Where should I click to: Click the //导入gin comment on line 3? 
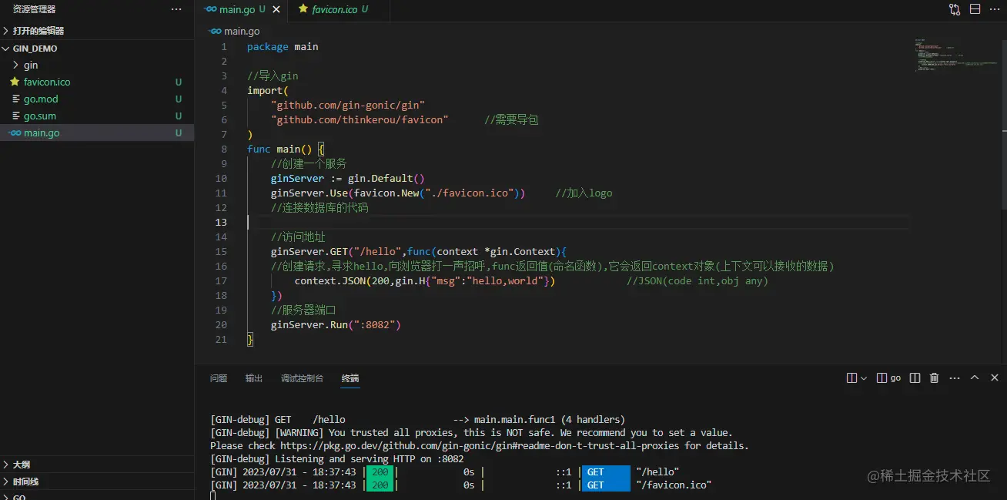[x=273, y=76]
